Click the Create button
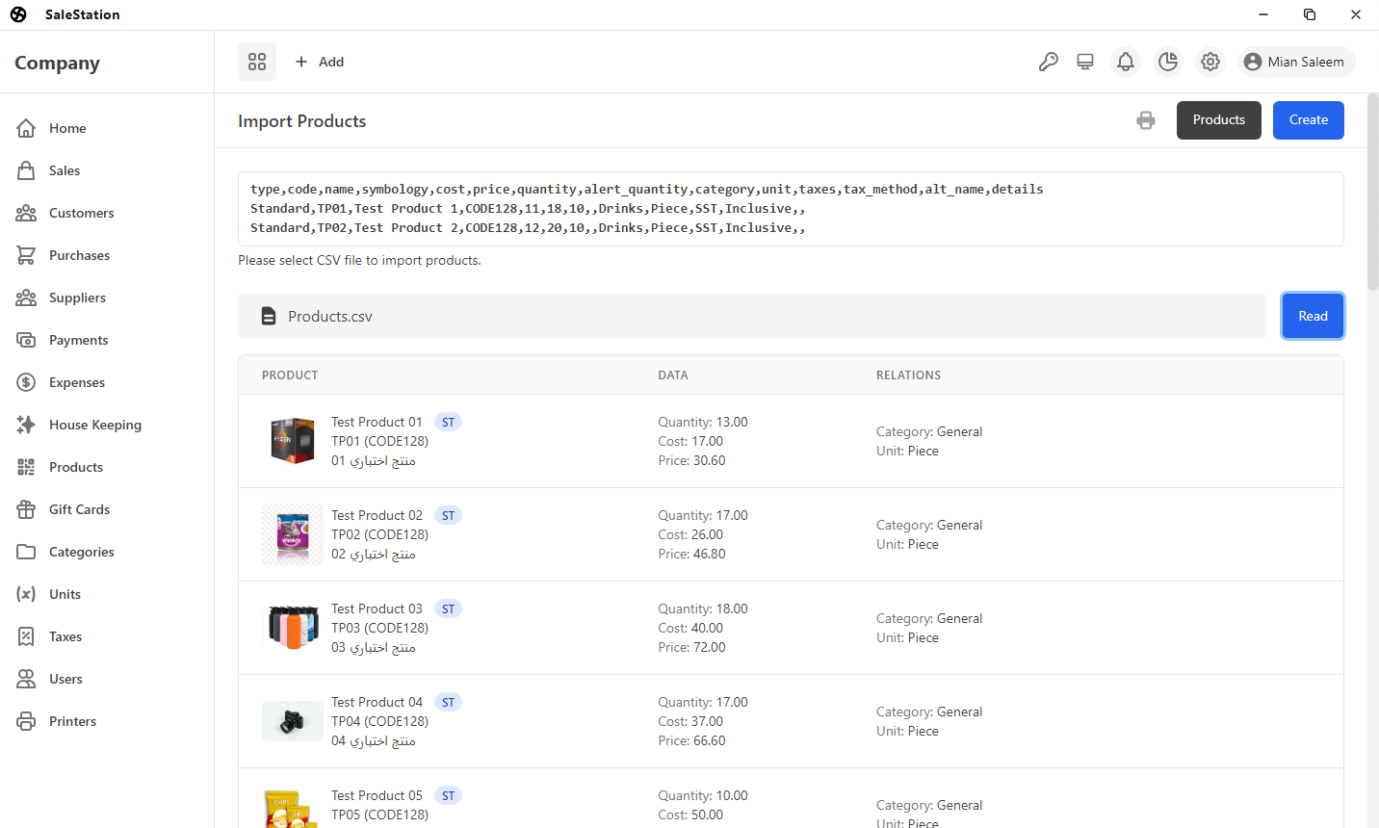The image size is (1379, 828). (1308, 120)
